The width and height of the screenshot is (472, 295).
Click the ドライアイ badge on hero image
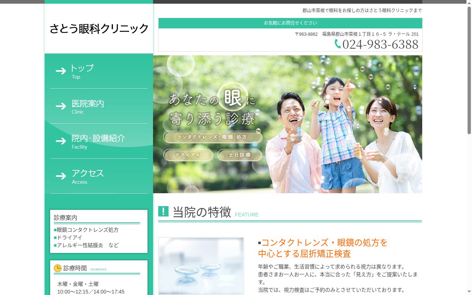[188, 155]
